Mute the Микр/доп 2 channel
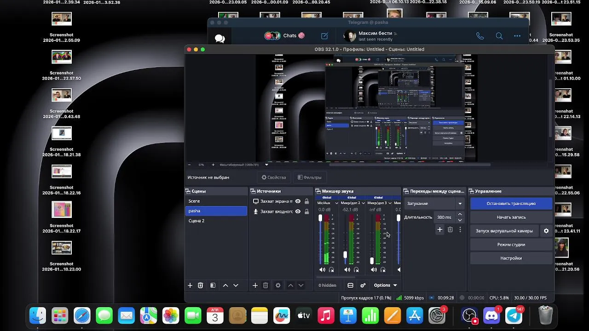Viewport: 589px width, 331px height. coord(347,270)
